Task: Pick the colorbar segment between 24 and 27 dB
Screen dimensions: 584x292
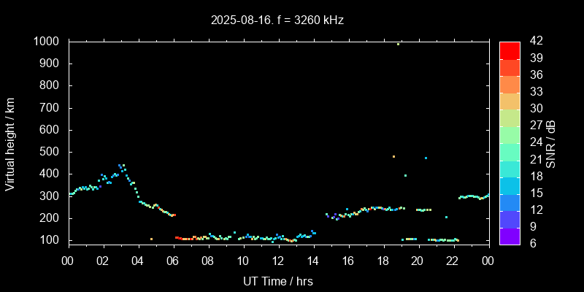Action: coord(510,134)
